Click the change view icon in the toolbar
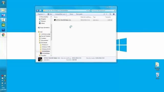Screen dimensions: 164x92 click(104, 14)
